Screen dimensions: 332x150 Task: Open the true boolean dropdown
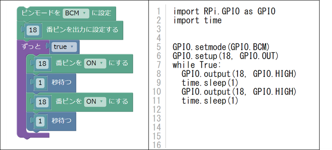(x=64, y=47)
